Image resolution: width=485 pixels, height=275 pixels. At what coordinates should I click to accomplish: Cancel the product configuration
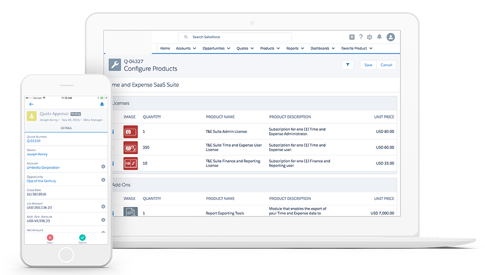[x=386, y=65]
